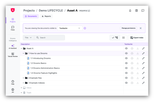Screen dimensions: 154x102
Task: Open the Jan user profile
Action: [13, 91]
